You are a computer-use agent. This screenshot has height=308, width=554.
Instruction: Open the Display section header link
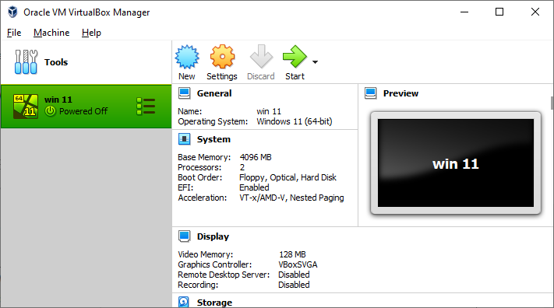(213, 236)
